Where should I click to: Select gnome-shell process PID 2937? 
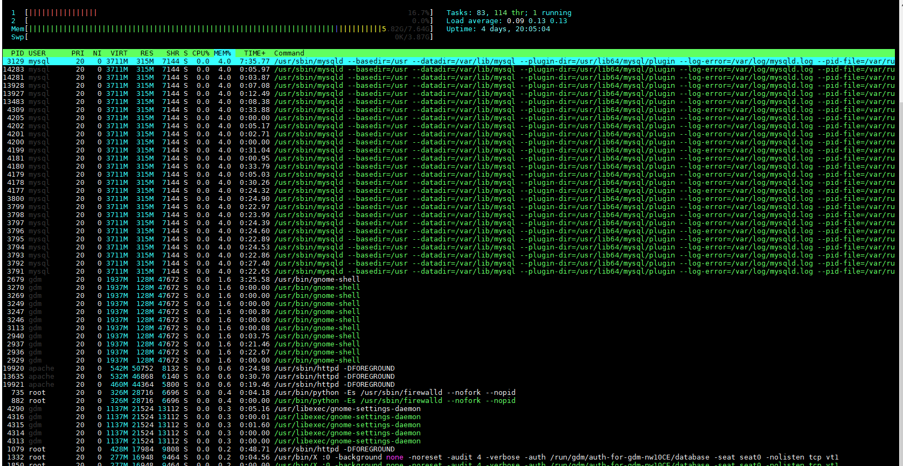tap(449, 344)
